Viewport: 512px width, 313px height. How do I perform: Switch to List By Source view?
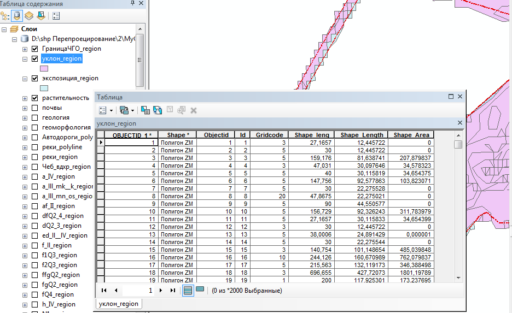pos(17,16)
